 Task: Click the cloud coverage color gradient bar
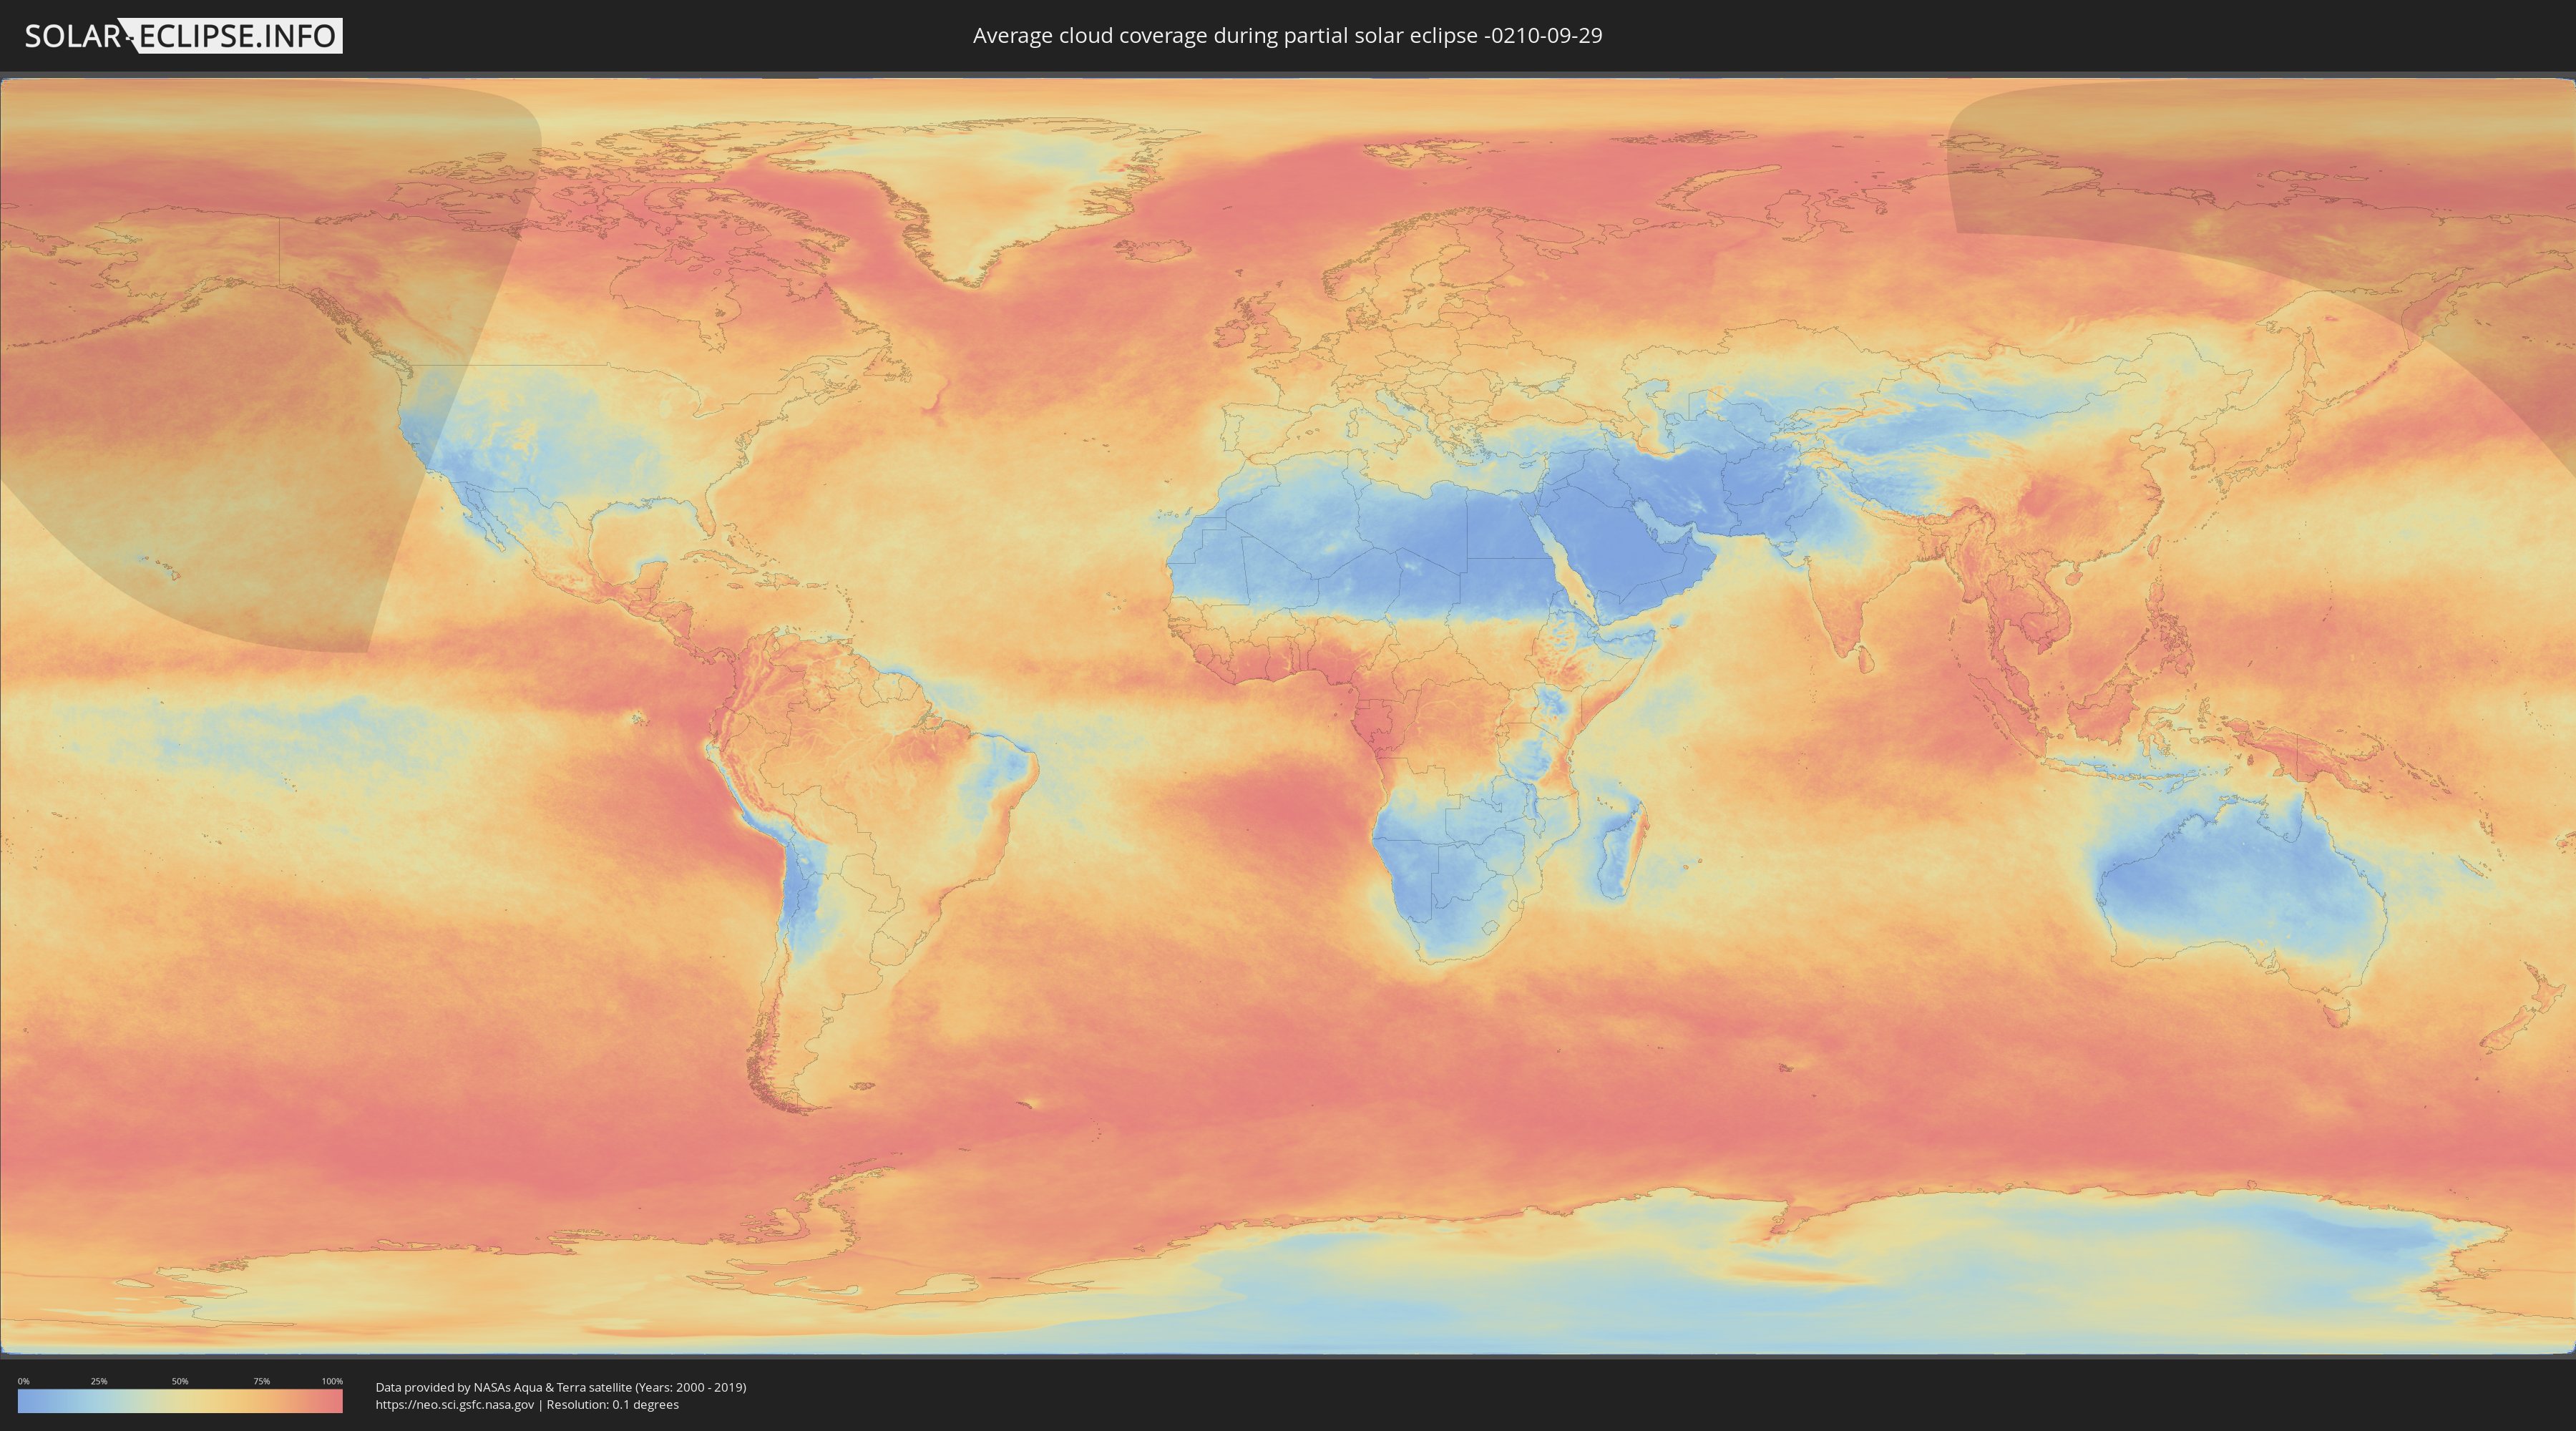[x=180, y=1400]
